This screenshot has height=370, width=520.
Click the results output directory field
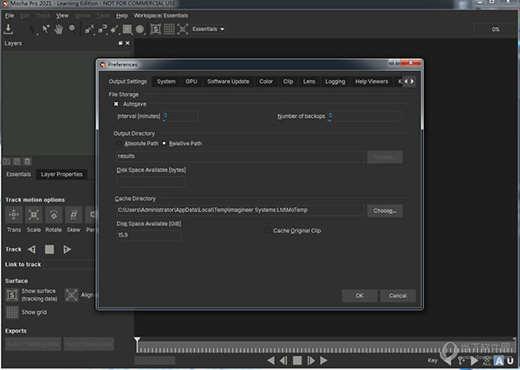[240, 156]
